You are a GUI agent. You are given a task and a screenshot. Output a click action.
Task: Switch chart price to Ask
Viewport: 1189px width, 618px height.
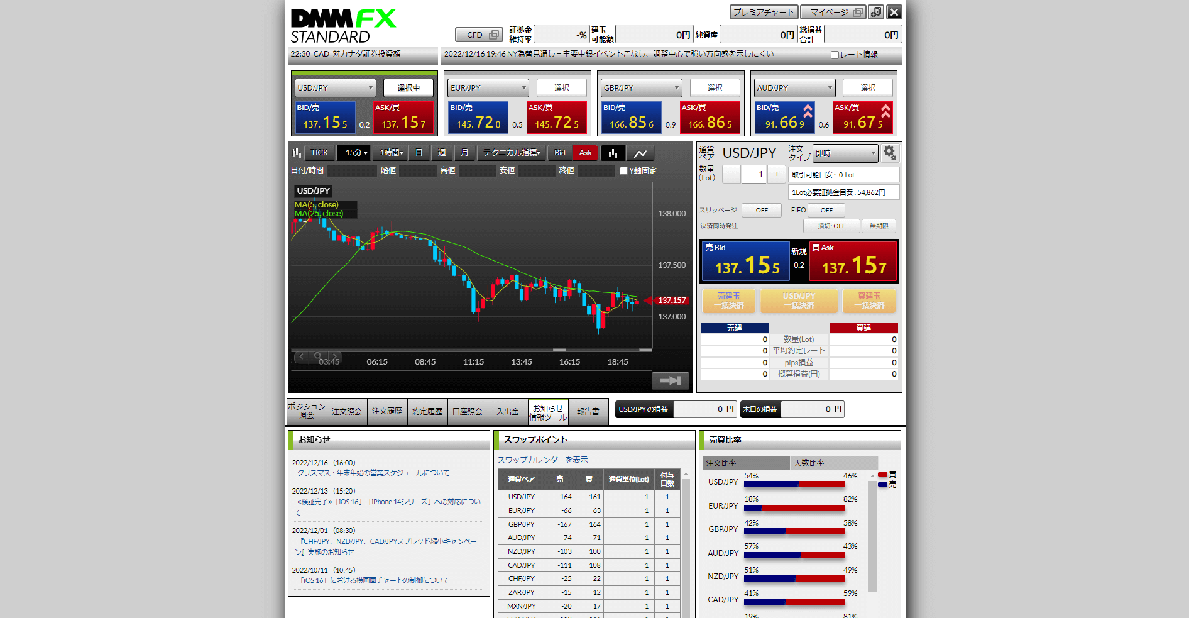click(x=586, y=153)
